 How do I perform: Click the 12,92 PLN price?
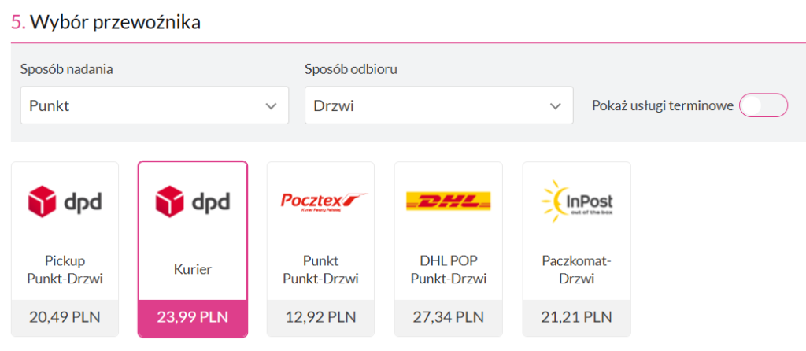(321, 317)
